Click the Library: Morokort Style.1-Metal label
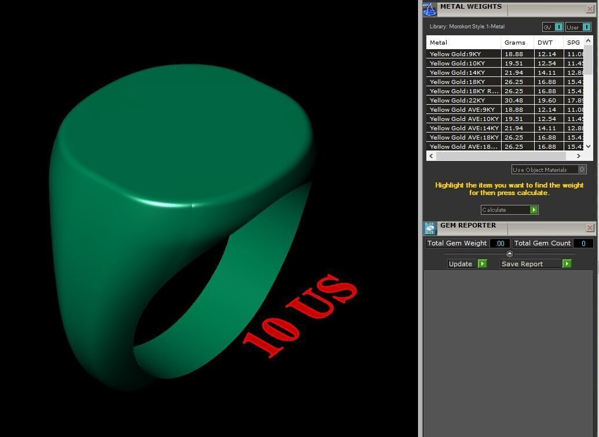This screenshot has height=437, width=599. [467, 26]
